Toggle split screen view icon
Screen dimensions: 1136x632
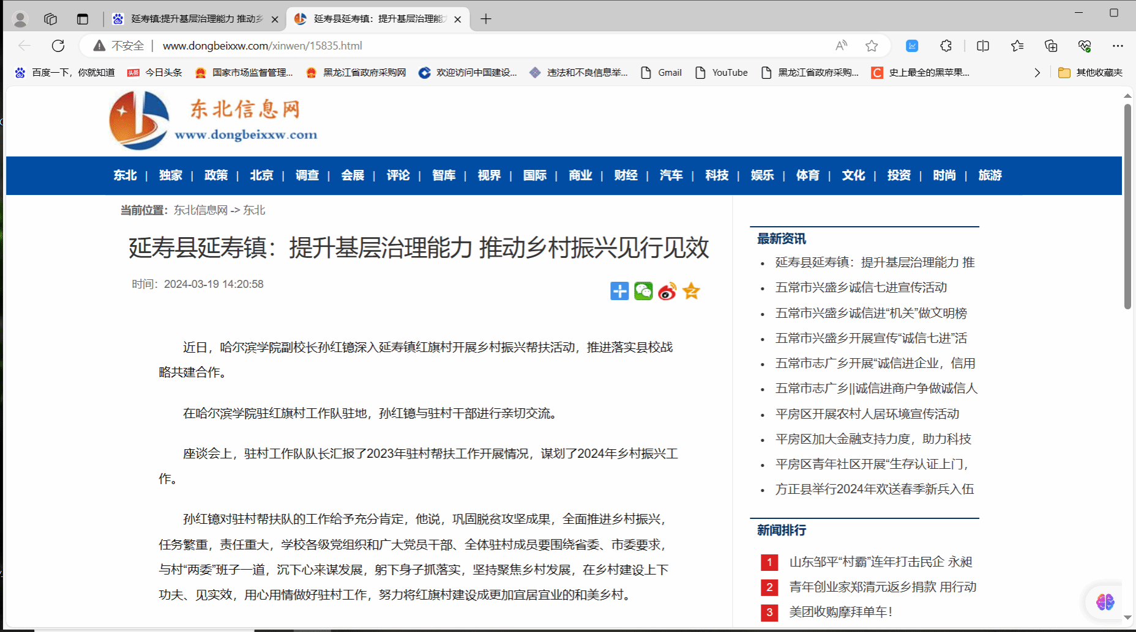pos(983,46)
